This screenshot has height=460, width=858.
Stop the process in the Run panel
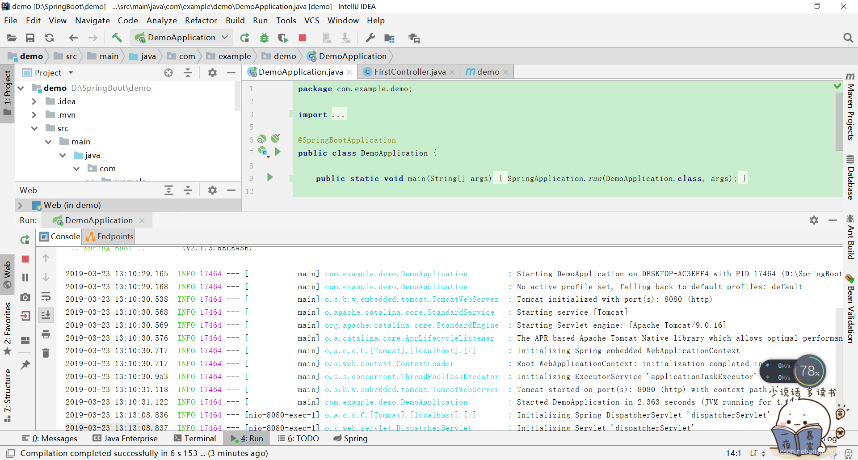[25, 259]
